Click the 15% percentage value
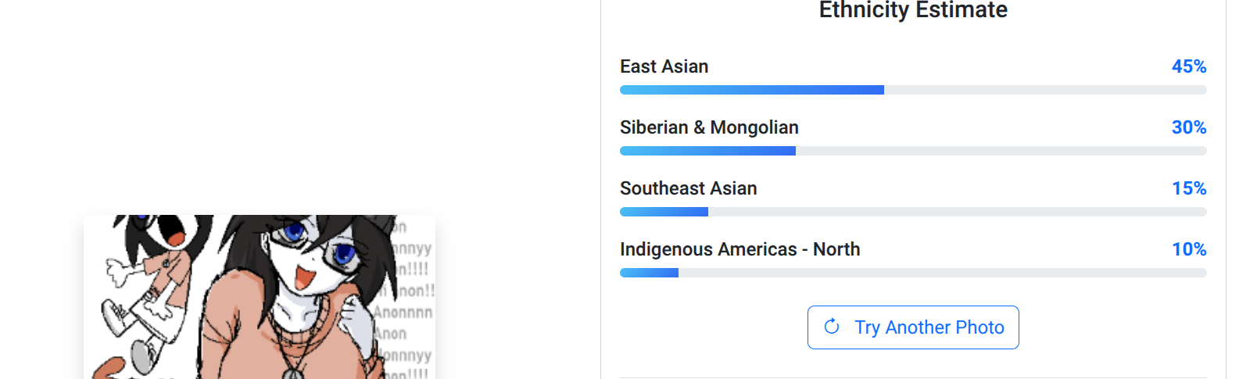 point(1188,188)
